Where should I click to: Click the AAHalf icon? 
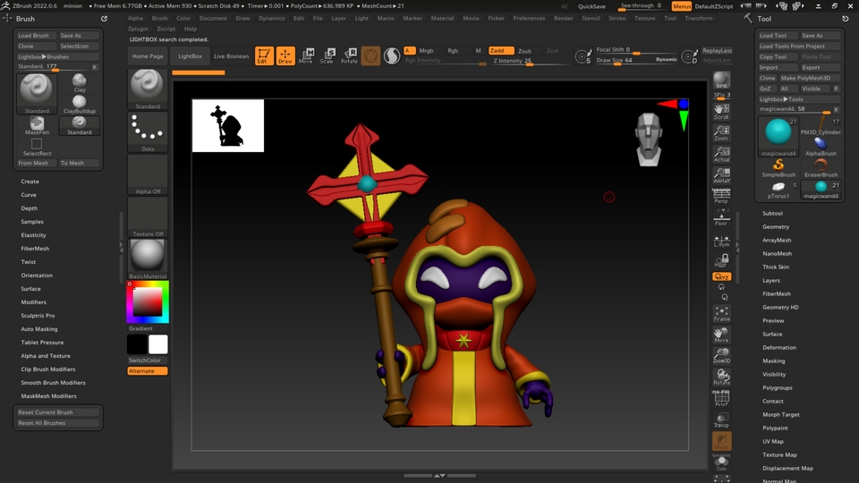[721, 174]
